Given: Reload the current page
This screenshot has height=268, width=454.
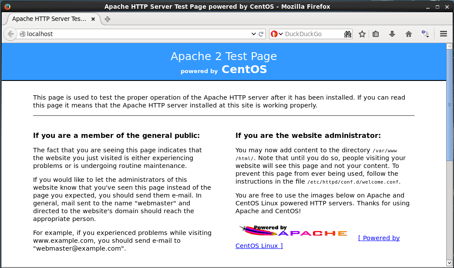Looking at the screenshot, I should [261, 34].
